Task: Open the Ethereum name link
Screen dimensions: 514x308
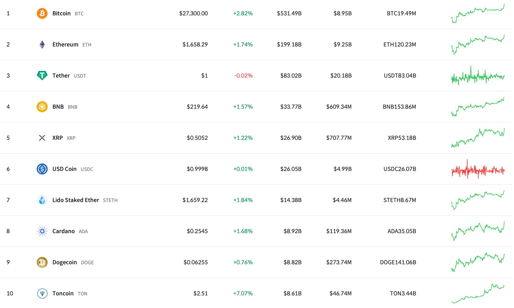Action: [x=65, y=45]
